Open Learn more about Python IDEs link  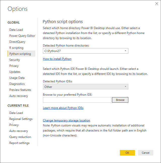(x=63, y=108)
